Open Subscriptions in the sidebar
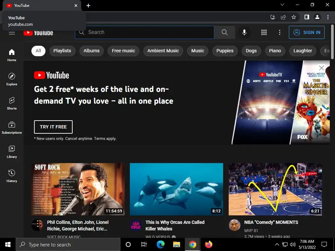Image resolution: width=335 pixels, height=251 pixels. point(12,128)
